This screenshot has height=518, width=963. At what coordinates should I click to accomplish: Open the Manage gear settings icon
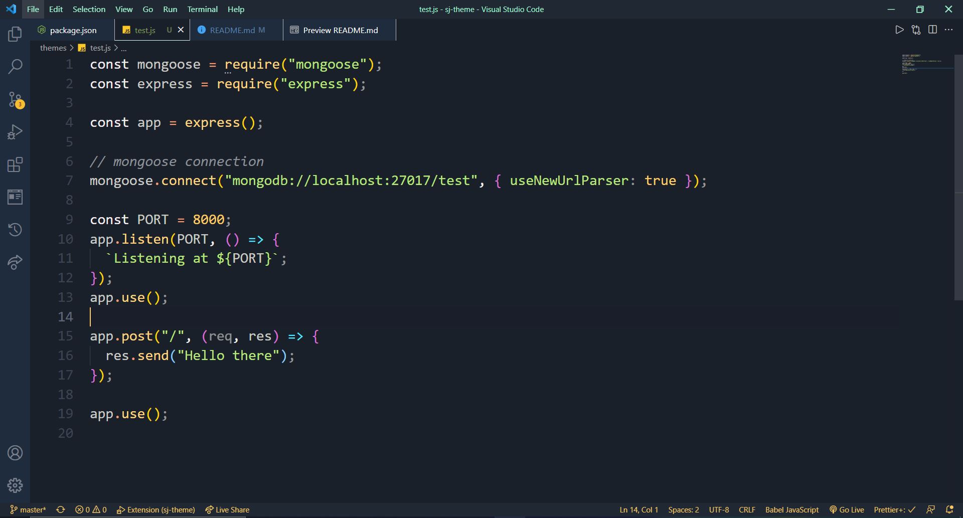(15, 485)
